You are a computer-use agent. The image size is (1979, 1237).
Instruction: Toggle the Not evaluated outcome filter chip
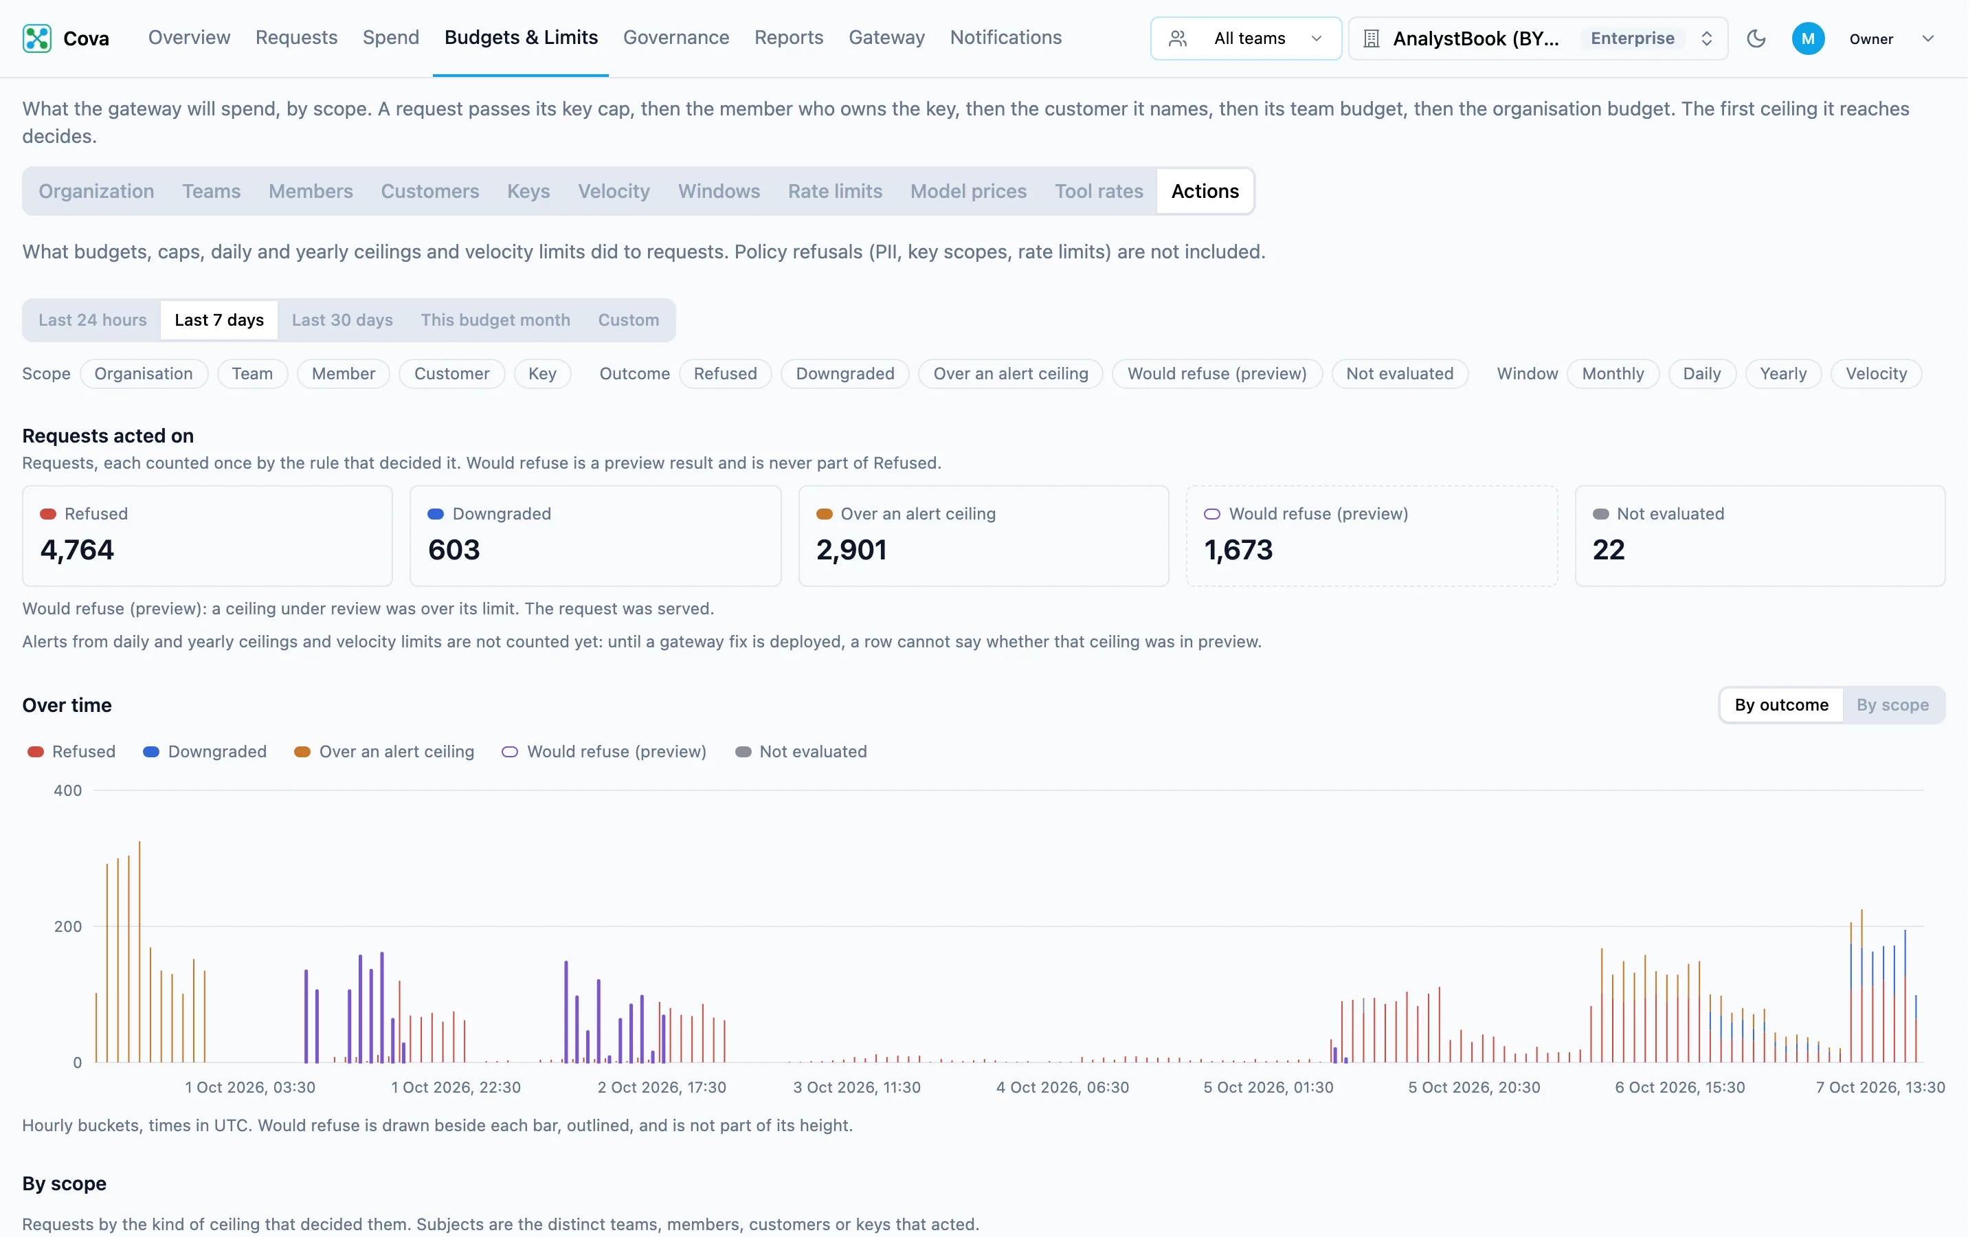tap(1400, 374)
